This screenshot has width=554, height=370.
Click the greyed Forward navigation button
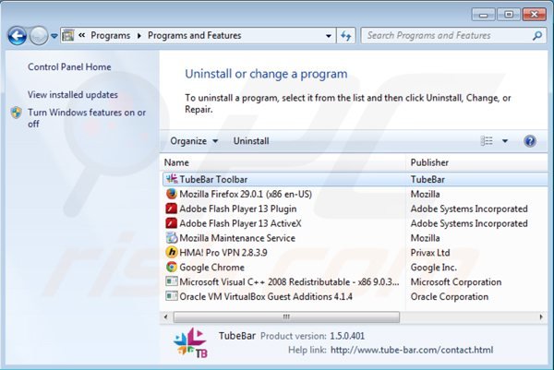click(39, 36)
